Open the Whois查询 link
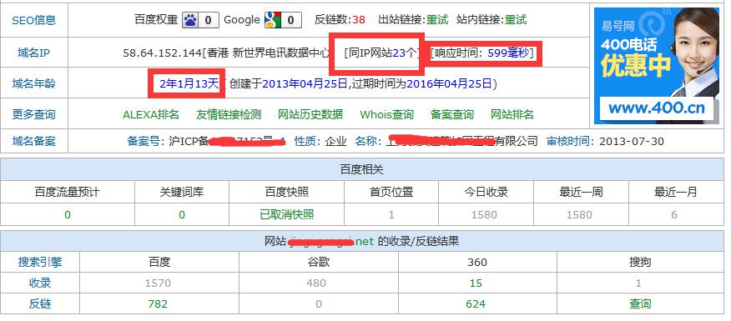The height and width of the screenshot is (321, 731). (x=387, y=114)
